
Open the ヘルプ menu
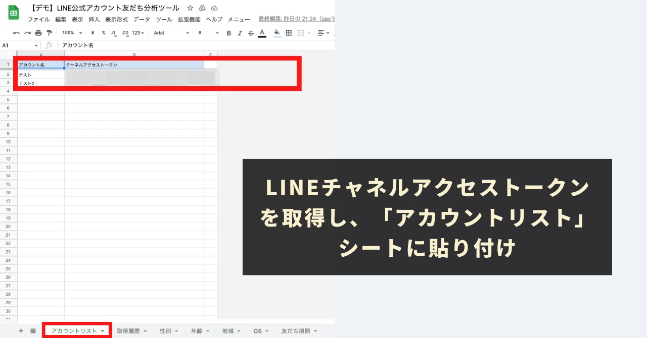pyautogui.click(x=214, y=19)
